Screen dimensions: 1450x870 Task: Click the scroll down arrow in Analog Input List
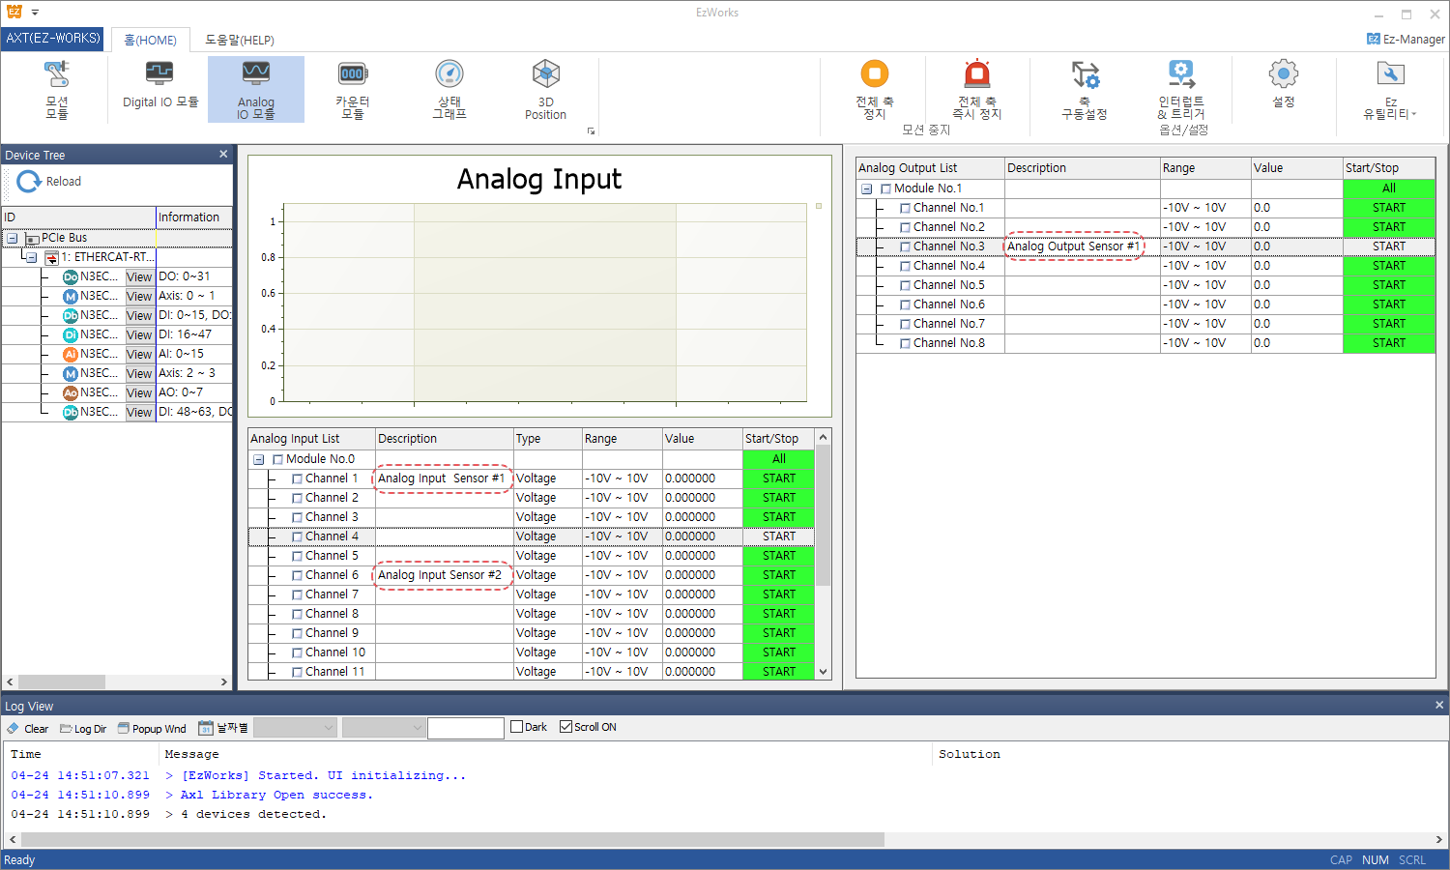click(824, 672)
